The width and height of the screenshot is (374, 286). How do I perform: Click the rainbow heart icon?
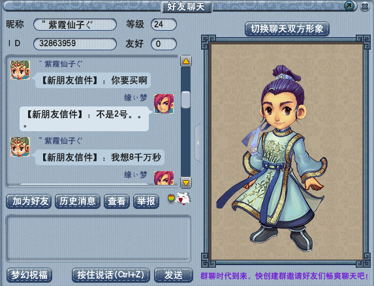tap(171, 199)
